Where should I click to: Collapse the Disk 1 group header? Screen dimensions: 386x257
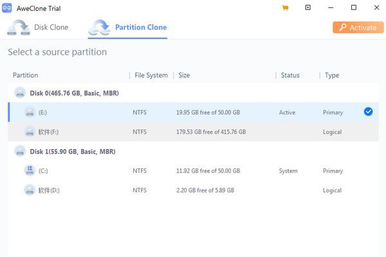click(x=193, y=151)
